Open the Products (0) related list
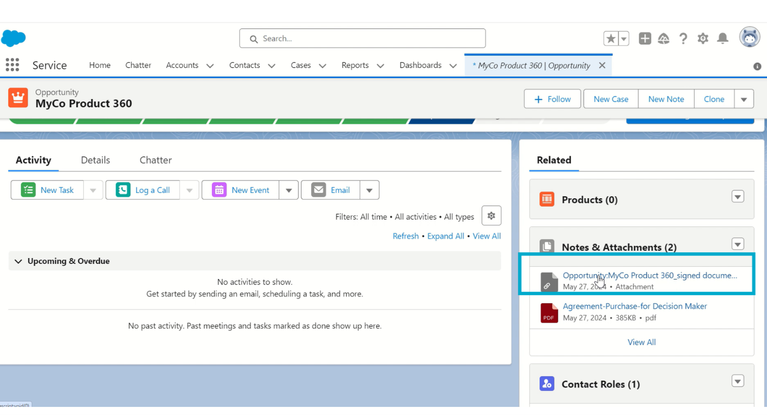Screen dimensions: 767x415 [x=589, y=200]
